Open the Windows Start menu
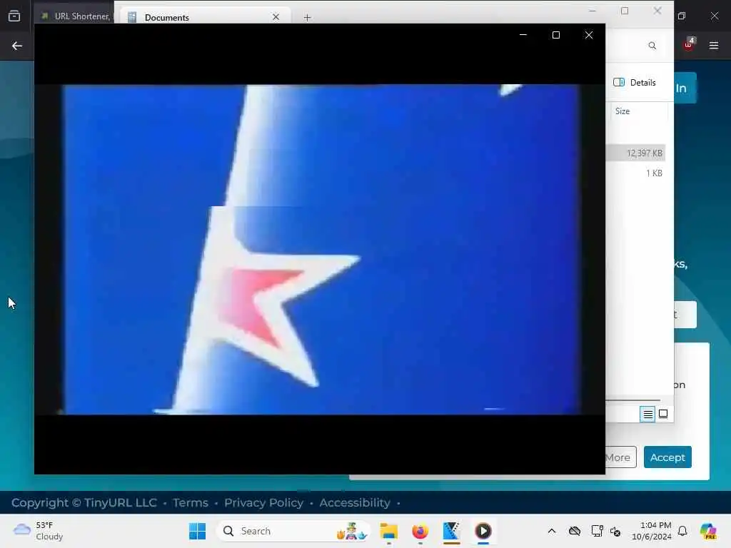Viewport: 731px width, 548px height. tap(197, 531)
